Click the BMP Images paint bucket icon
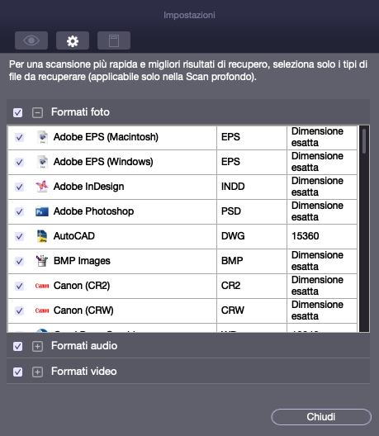The image size is (379, 436). point(42,261)
